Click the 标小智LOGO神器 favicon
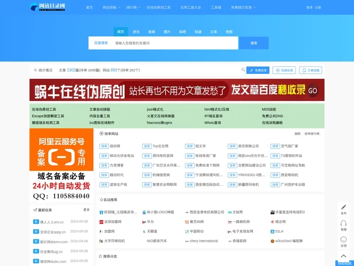Image resolution: width=354 pixels, height=266 pixels. [144, 212]
